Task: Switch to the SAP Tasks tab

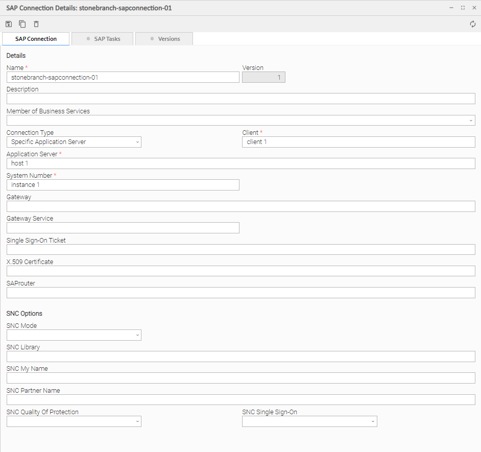Action: pos(103,39)
